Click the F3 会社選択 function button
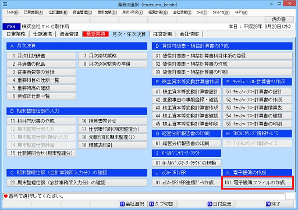This screenshot has height=210, width=298. 133,204
